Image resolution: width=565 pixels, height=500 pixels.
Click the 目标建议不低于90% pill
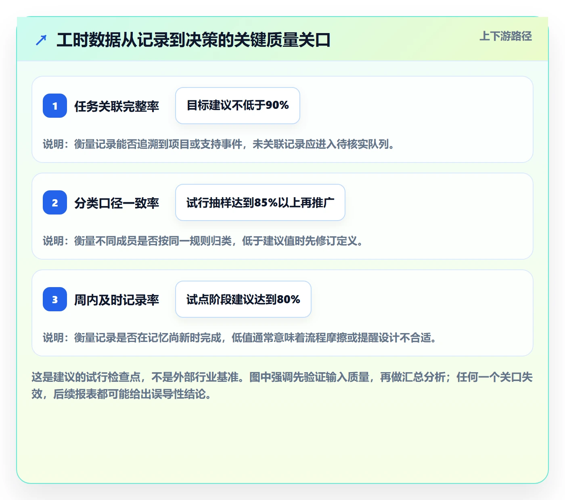point(238,106)
